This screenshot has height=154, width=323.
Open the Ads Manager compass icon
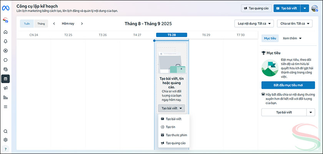click(5, 51)
